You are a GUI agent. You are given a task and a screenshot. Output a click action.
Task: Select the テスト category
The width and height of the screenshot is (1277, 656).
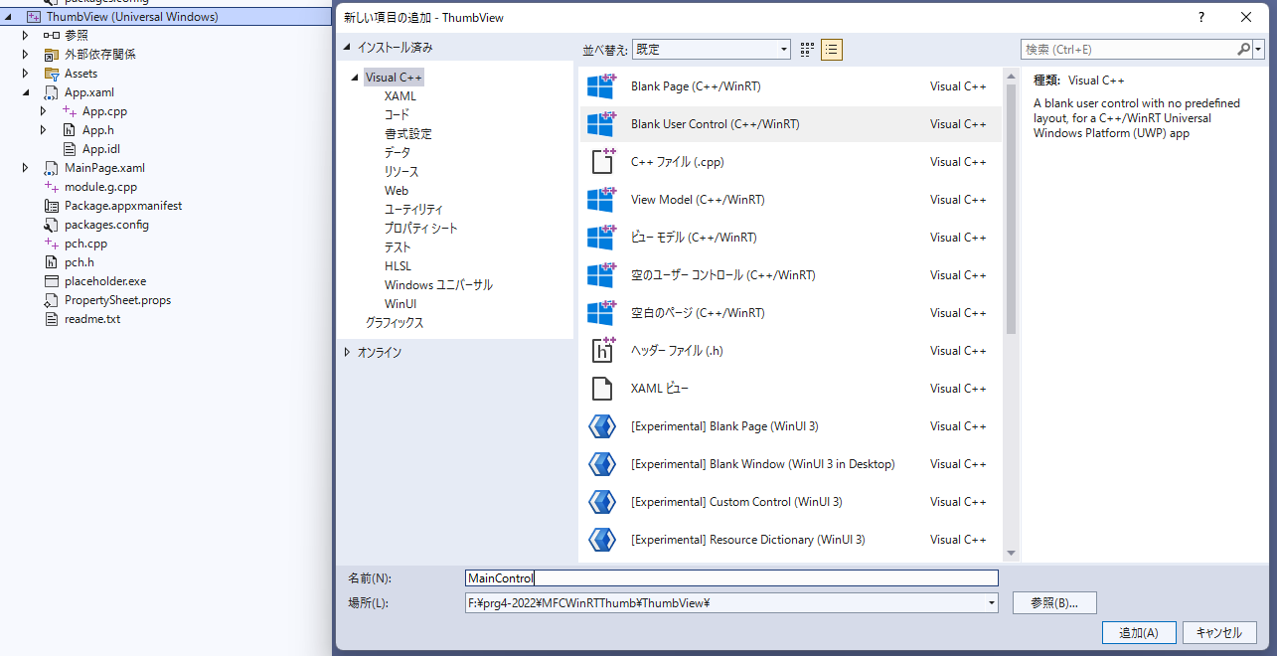click(398, 247)
